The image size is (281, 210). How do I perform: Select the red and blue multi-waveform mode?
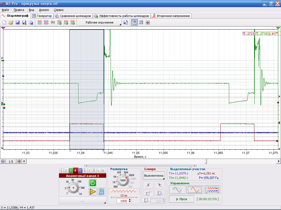pos(212,190)
